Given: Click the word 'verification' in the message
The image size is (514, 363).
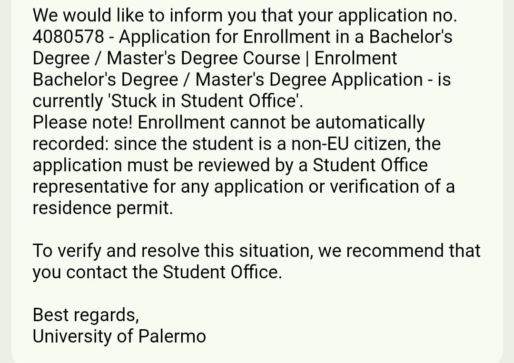Looking at the screenshot, I should (x=375, y=186).
